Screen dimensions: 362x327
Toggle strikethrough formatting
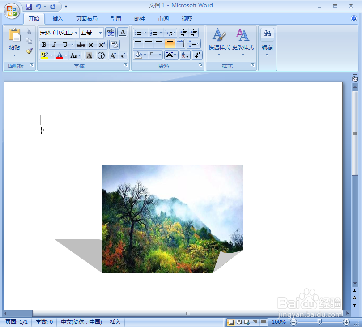point(81,45)
